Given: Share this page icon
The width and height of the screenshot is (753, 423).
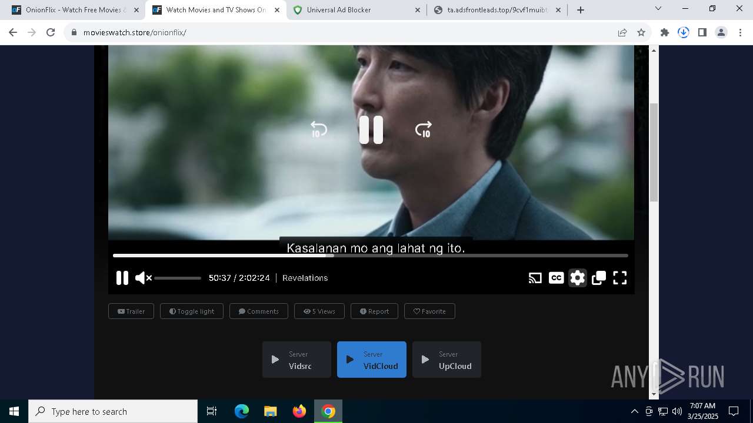Looking at the screenshot, I should pos(622,32).
